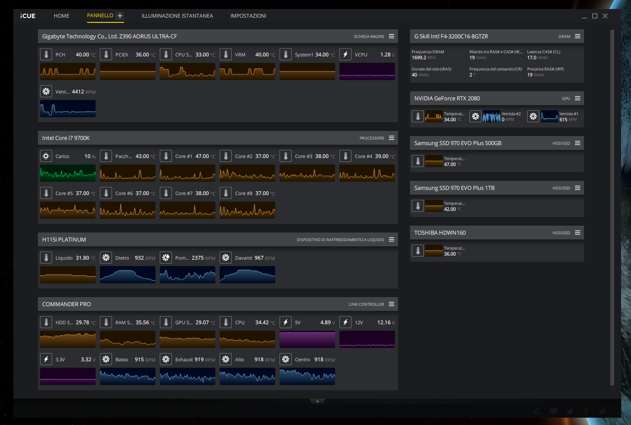Select the Alto fan RPM graph
This screenshot has height=425, width=631.
coord(247,376)
